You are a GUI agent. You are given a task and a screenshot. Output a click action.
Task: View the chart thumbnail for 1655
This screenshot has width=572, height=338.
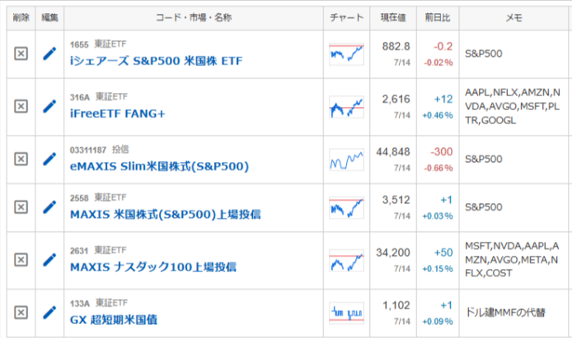click(346, 54)
